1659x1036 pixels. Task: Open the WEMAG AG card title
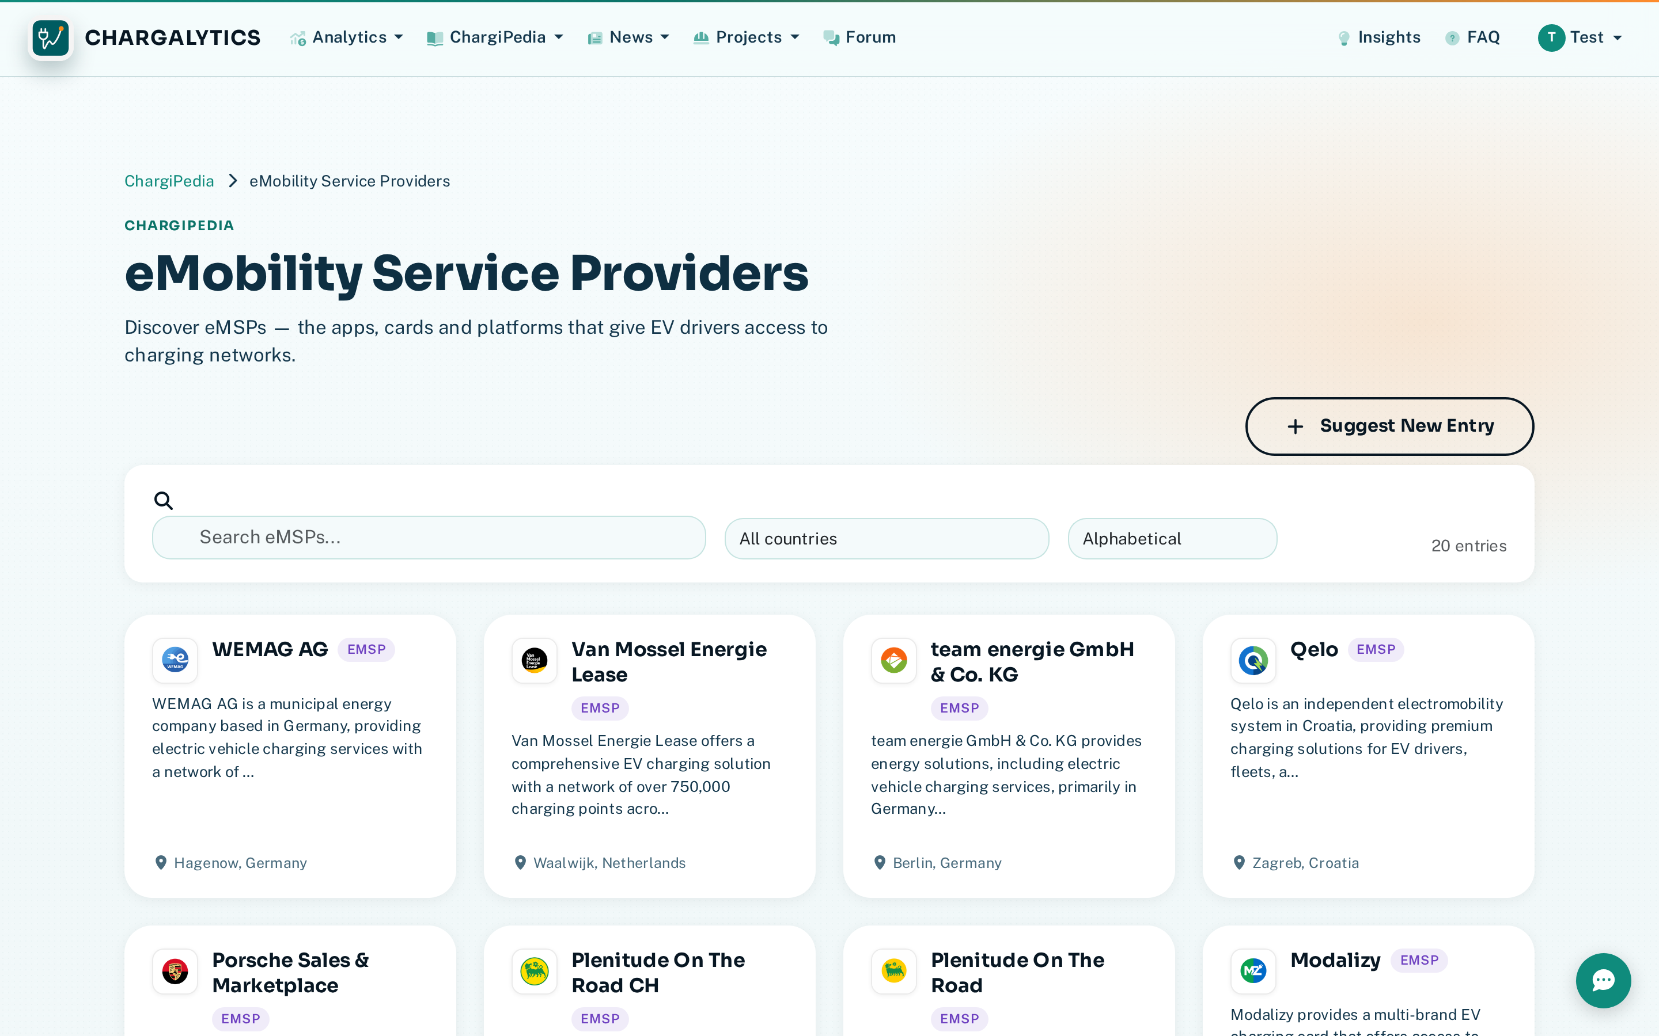click(270, 649)
